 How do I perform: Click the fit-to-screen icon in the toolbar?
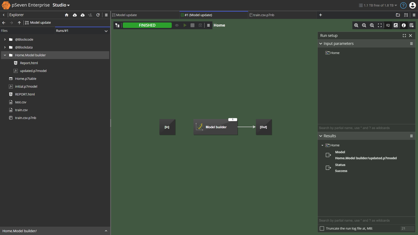(x=380, y=25)
